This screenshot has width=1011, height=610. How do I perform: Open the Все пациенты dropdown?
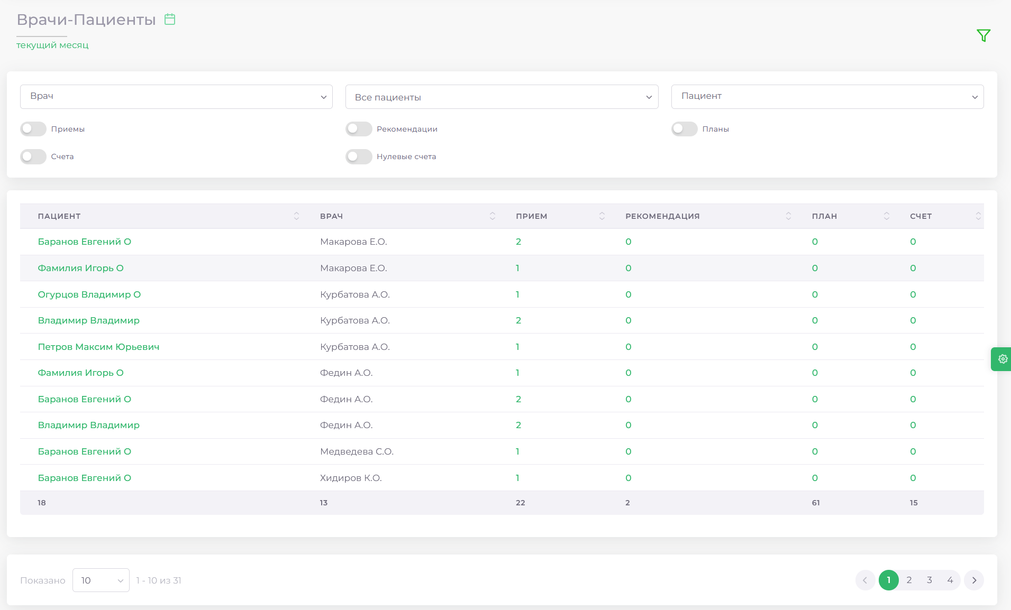(x=502, y=97)
